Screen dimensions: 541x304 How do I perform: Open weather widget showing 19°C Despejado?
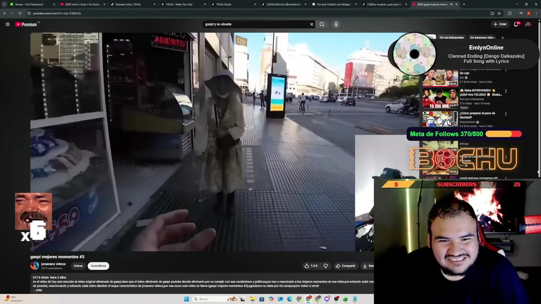[14, 299]
